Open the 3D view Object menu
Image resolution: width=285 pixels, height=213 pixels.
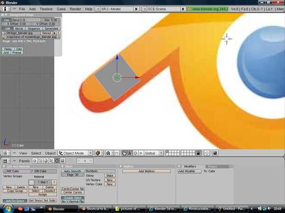[x=50, y=153]
